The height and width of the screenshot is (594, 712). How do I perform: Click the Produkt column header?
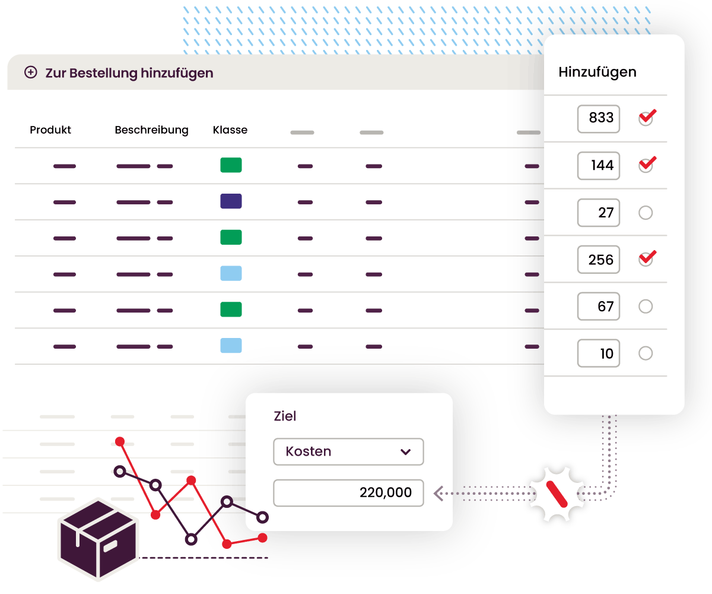click(x=50, y=130)
